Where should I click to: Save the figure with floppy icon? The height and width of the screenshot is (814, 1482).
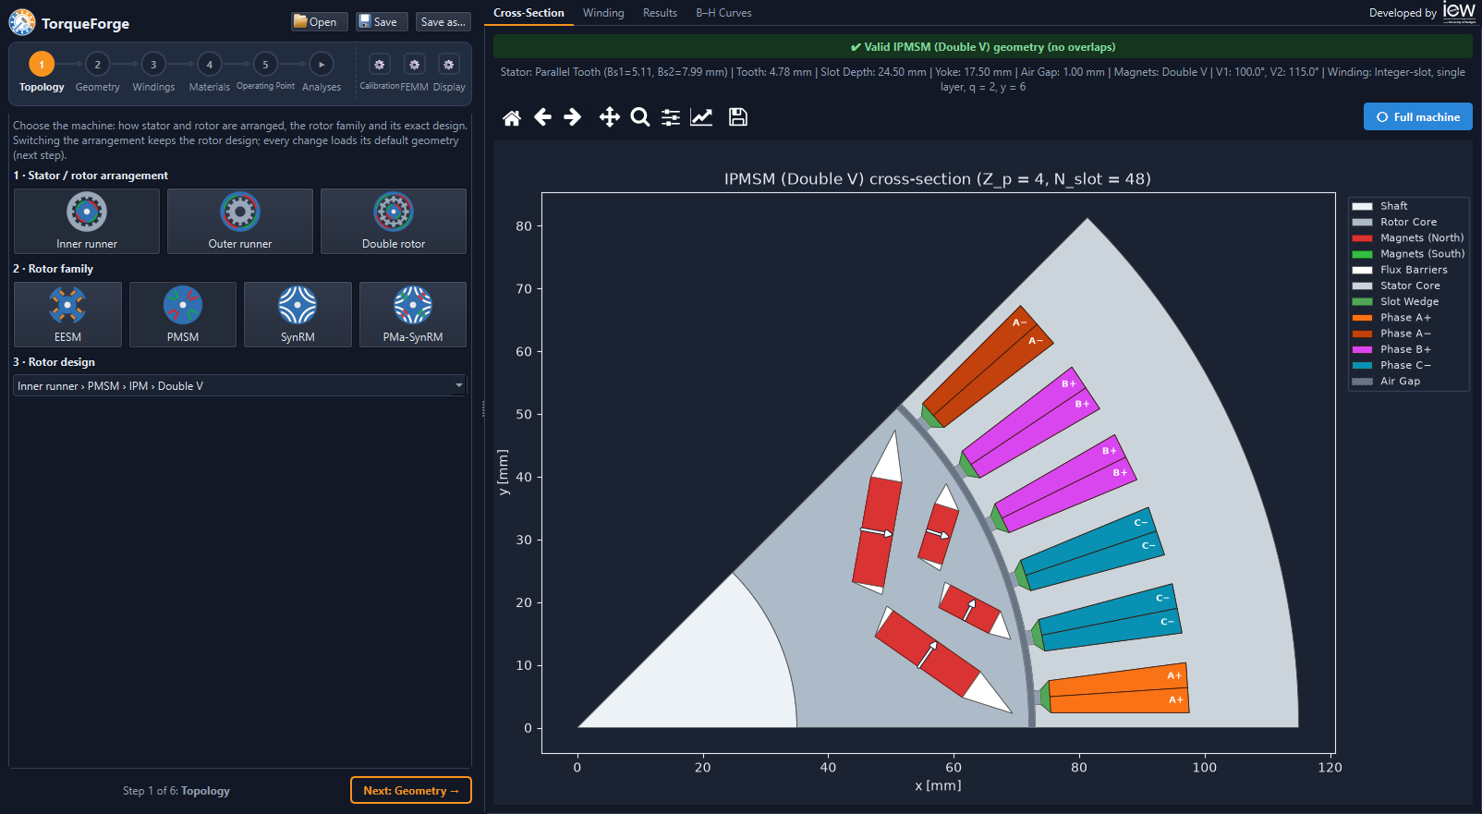[x=738, y=117]
